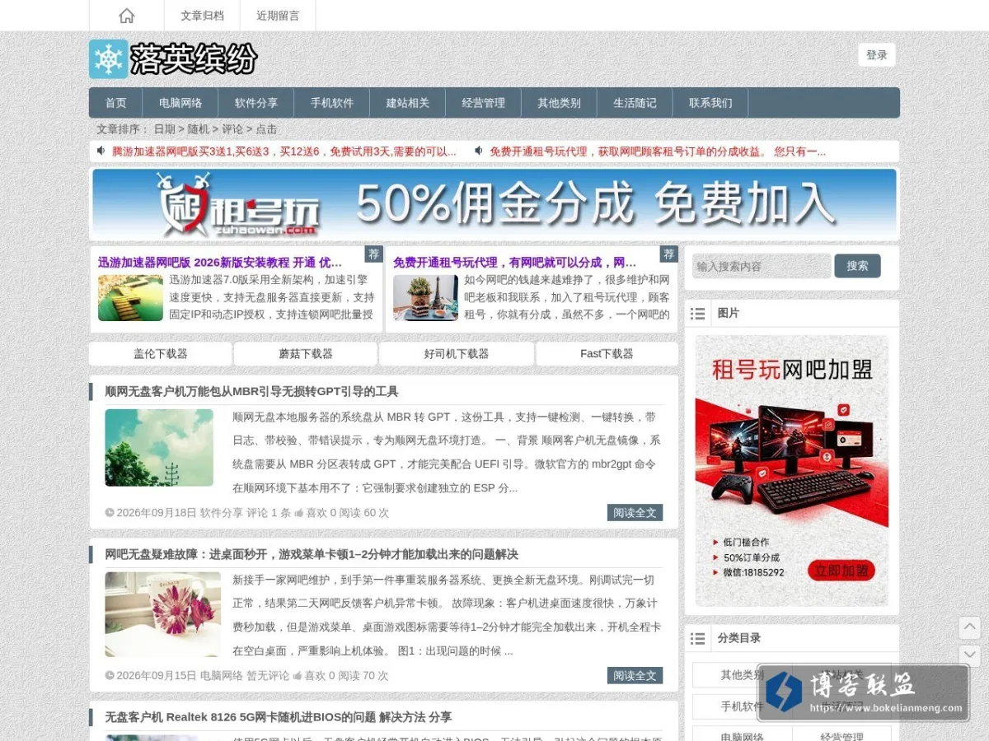Click the list icon beside 分类目录 heading
Viewport: 989px width, 741px height.
click(698, 638)
